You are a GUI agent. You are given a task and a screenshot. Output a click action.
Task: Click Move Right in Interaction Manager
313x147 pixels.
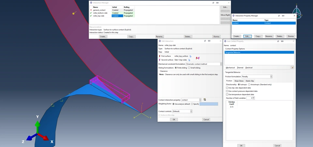(x=225, y=15)
